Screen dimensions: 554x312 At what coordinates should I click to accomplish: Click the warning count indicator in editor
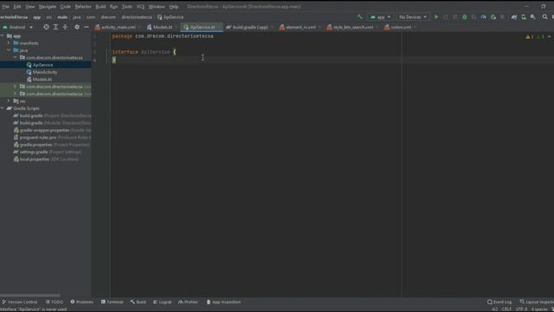(530, 36)
